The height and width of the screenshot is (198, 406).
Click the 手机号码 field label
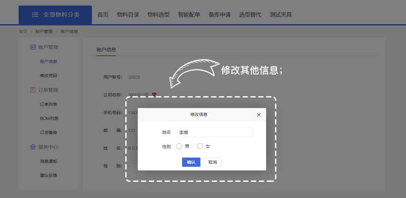113,113
